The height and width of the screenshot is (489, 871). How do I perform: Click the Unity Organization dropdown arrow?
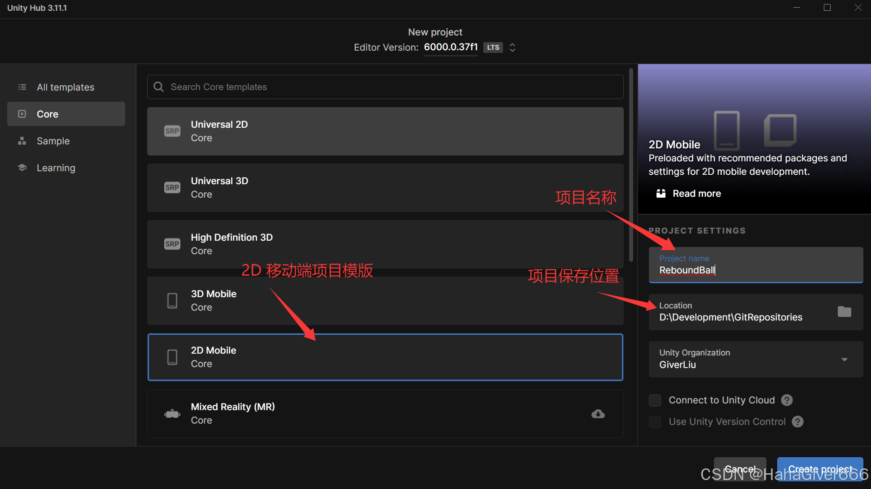pyautogui.click(x=845, y=359)
